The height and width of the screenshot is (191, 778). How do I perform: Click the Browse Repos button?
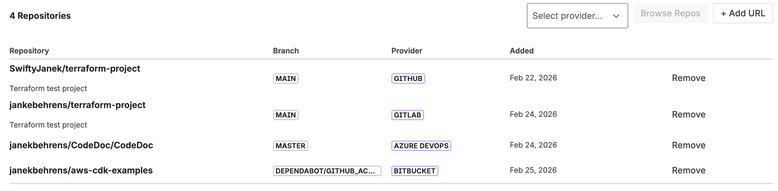click(670, 13)
